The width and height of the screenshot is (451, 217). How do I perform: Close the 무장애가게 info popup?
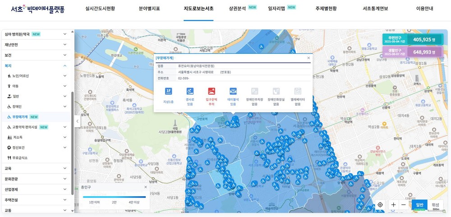pyautogui.click(x=308, y=58)
